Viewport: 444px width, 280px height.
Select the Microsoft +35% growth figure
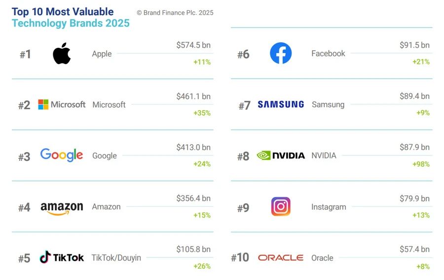point(202,113)
